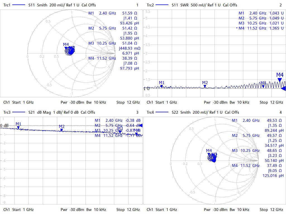Click 'Stop 12 GHz' under the SWR diagram
Image resolution: width=286 pixels, height=214 pixels.
[271, 102]
